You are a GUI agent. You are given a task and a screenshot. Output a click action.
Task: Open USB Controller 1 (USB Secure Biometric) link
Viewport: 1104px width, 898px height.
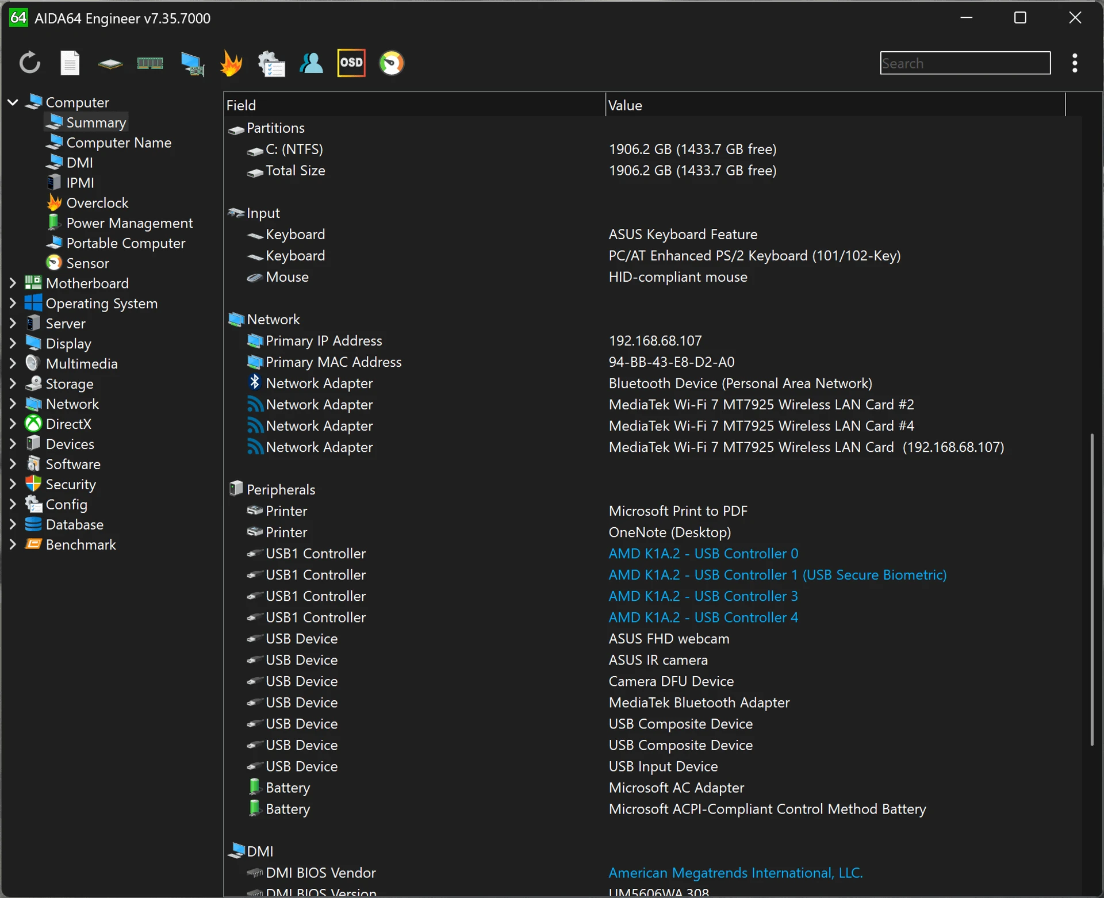777,575
